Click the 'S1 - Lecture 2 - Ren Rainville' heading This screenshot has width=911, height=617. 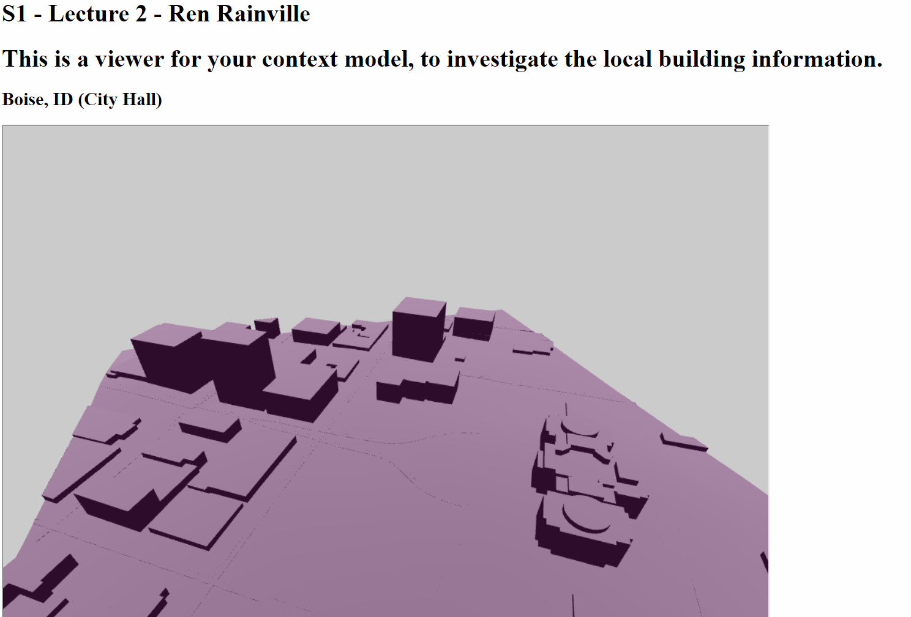coord(156,13)
